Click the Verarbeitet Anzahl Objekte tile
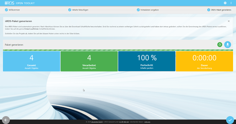This screenshot has height=124, width=236. pos(89,61)
